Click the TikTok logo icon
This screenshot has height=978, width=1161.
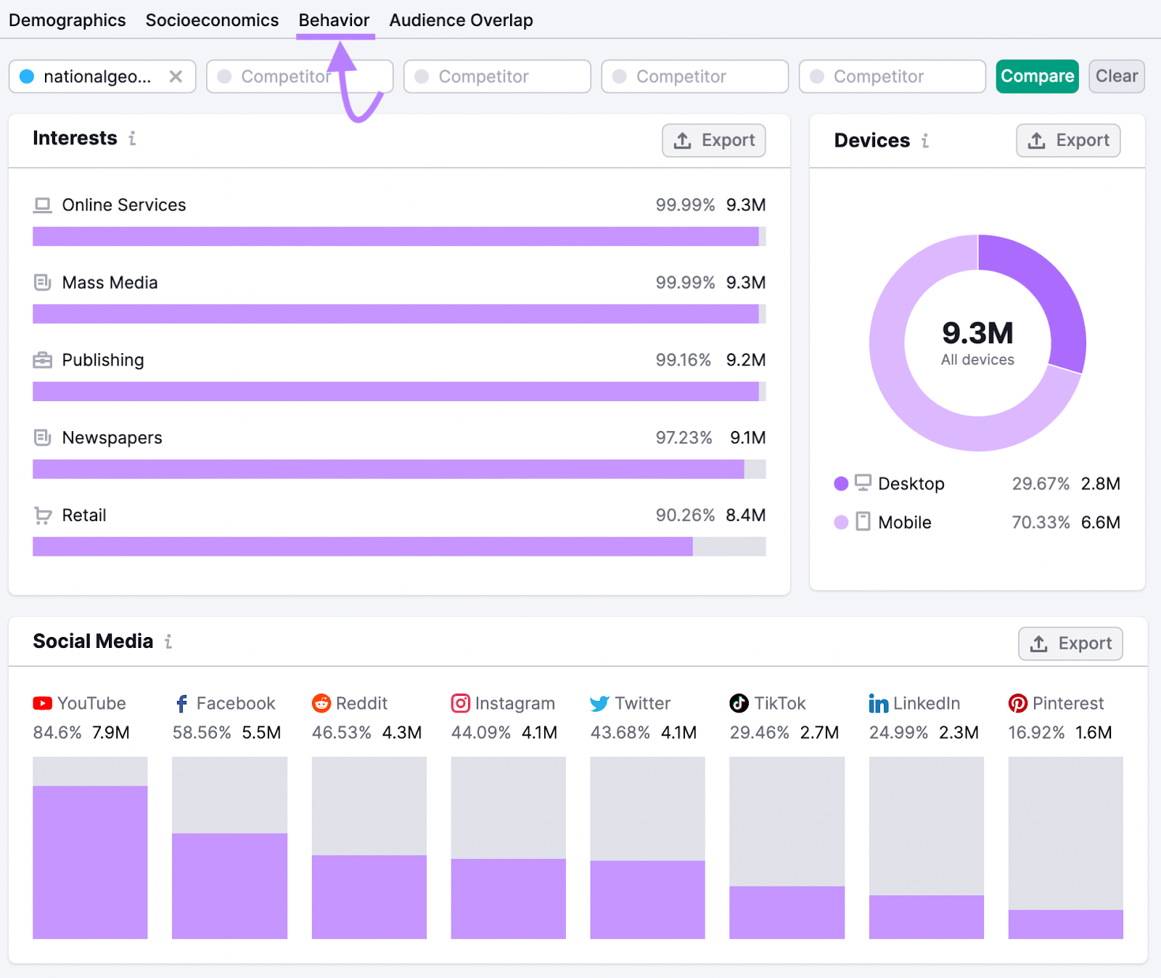739,703
